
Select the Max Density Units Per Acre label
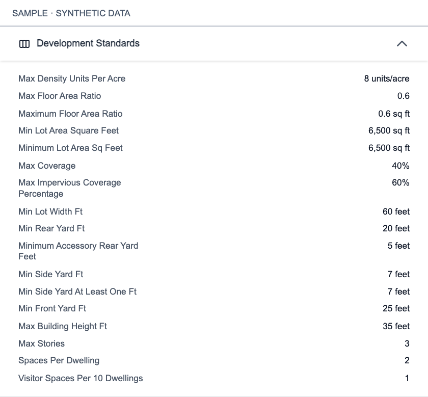click(72, 78)
